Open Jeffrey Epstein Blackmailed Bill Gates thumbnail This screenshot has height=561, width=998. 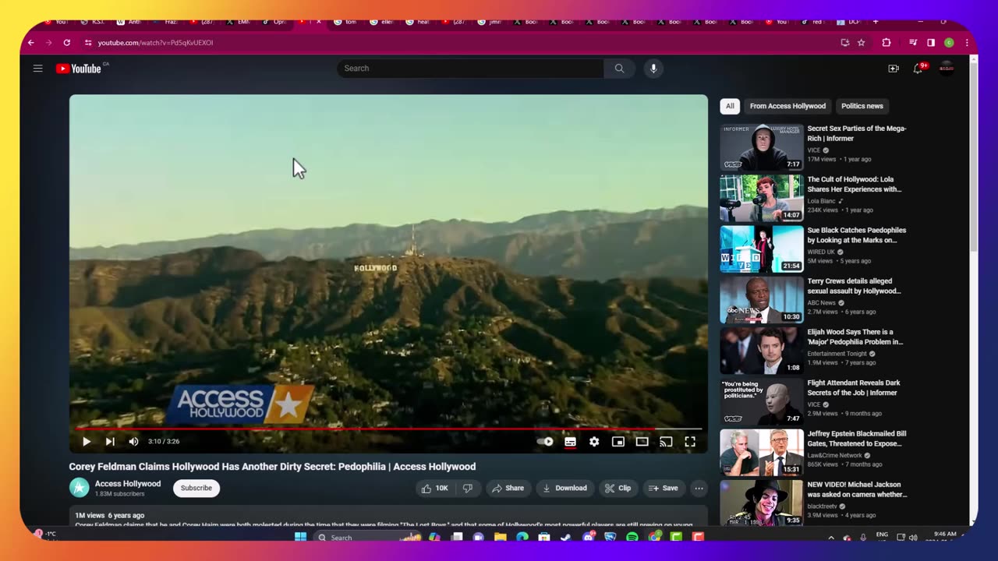(x=761, y=453)
